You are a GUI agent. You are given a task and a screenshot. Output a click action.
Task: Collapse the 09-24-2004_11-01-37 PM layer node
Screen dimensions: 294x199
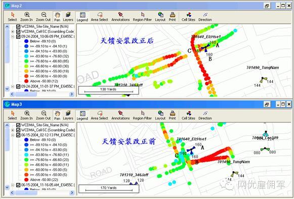13,86
